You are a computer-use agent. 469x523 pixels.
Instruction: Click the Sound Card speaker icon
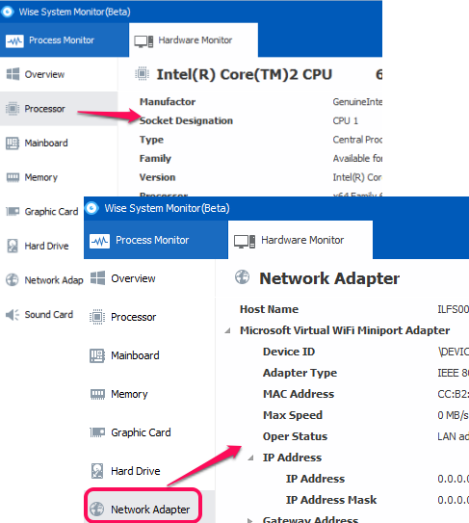click(13, 315)
